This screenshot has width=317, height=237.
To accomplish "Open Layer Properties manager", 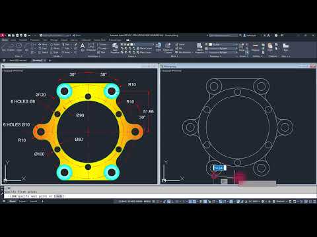I will [x=115, y=48].
